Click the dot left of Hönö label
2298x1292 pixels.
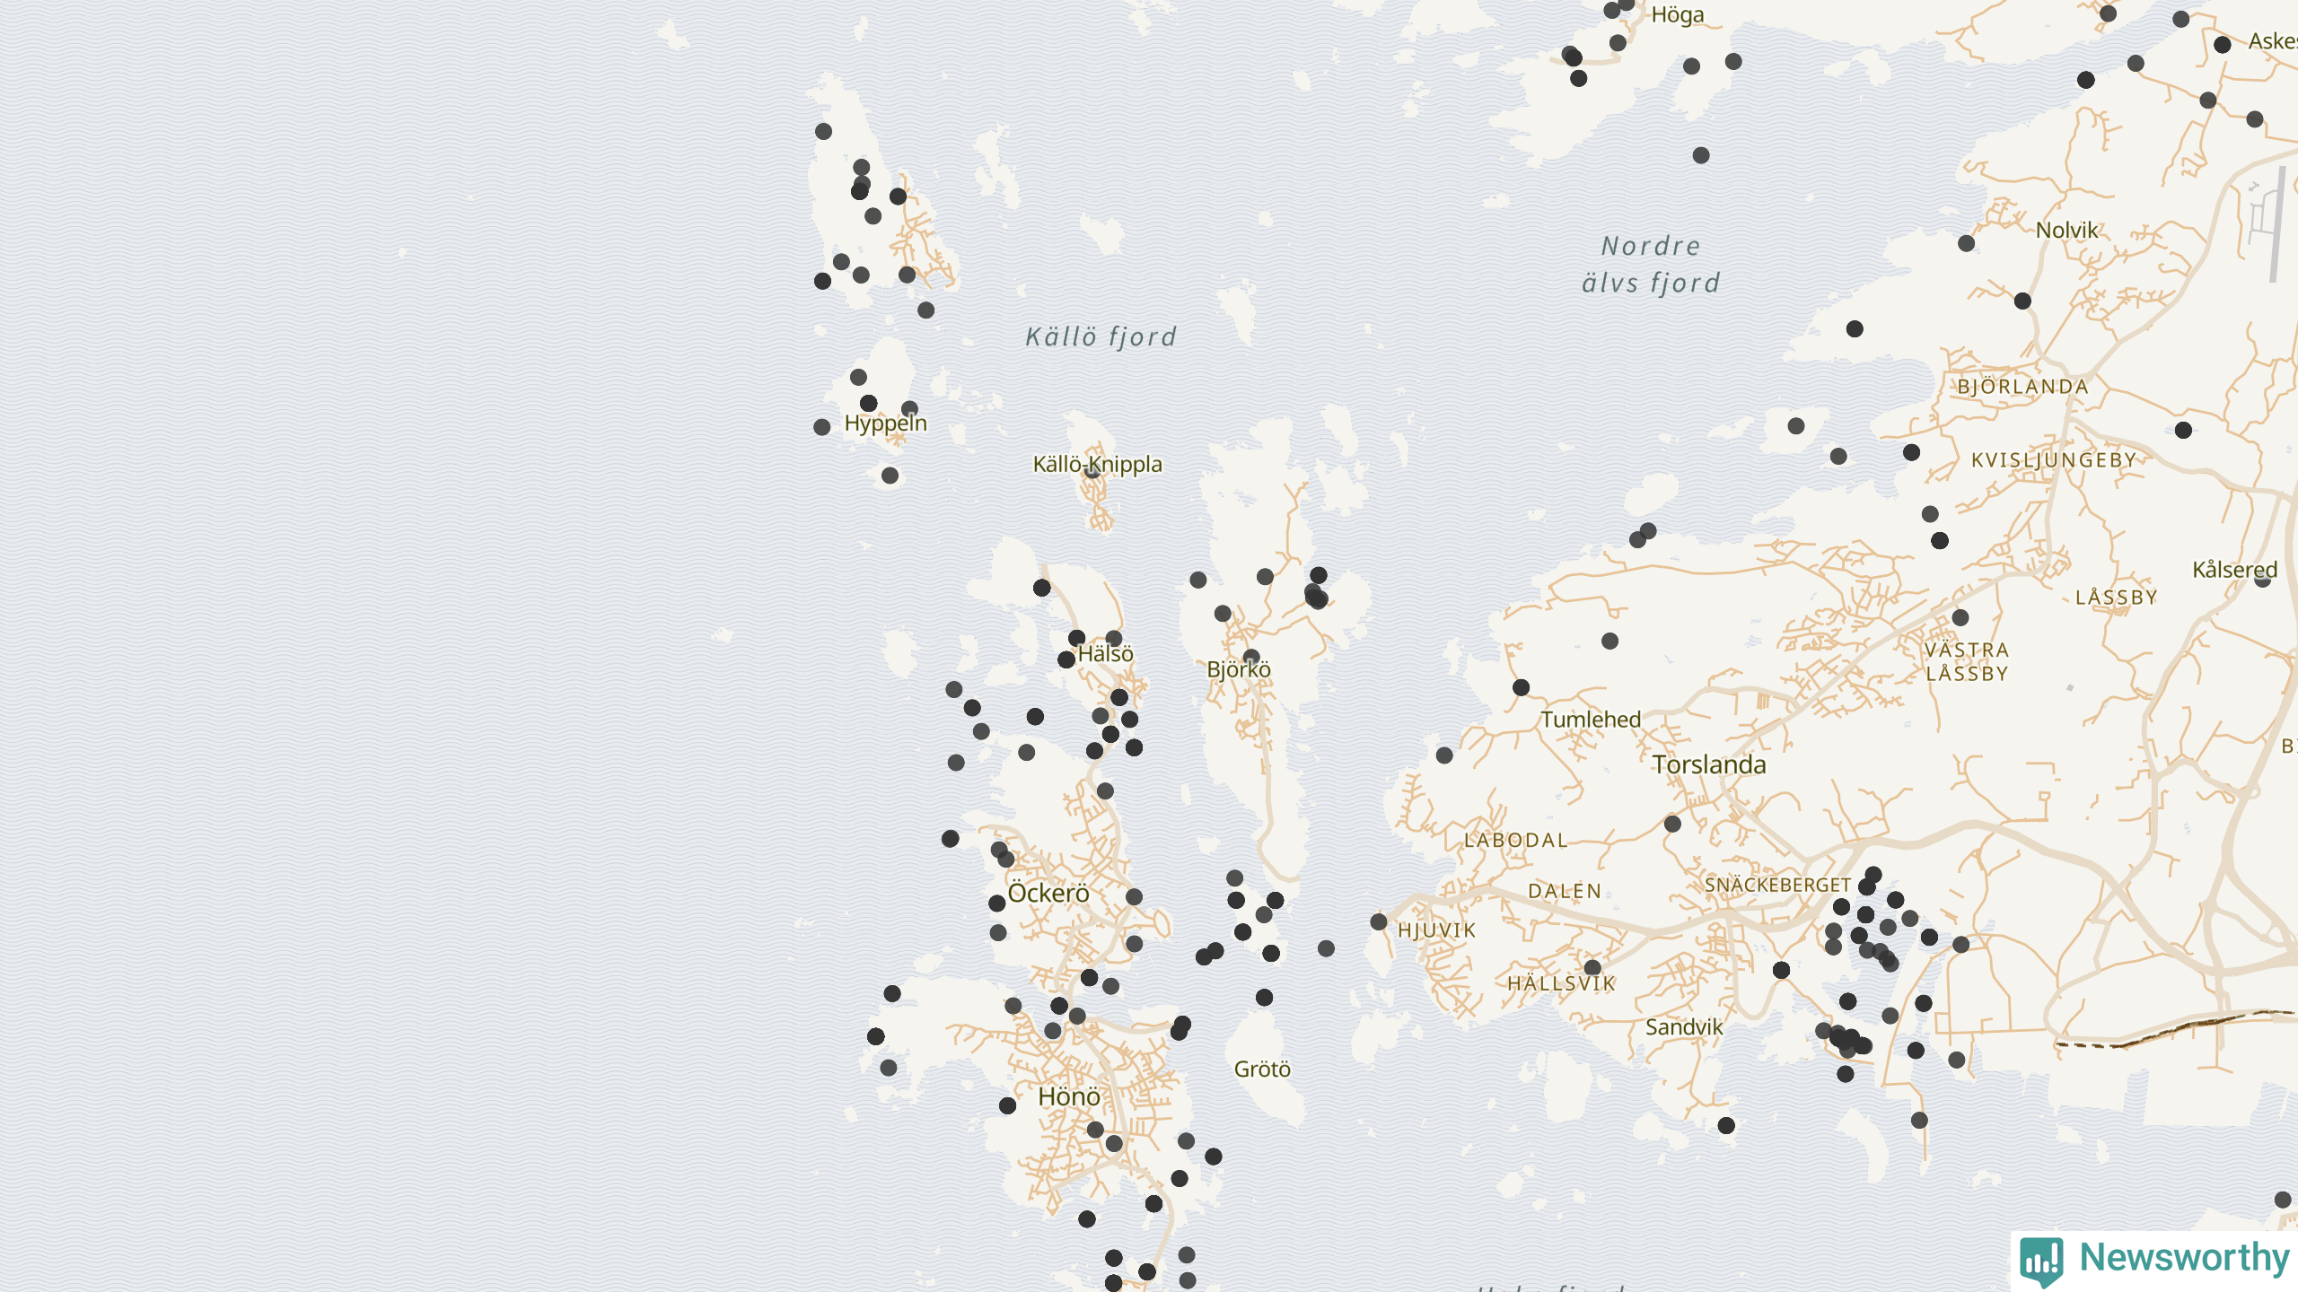[1007, 1106]
